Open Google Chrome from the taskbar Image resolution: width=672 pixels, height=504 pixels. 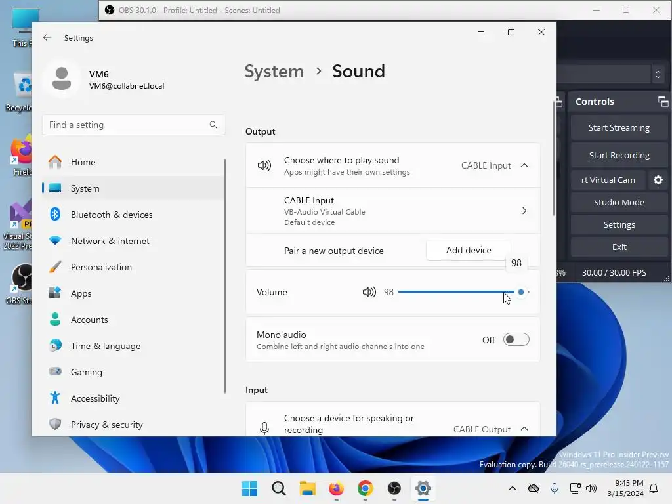365,488
